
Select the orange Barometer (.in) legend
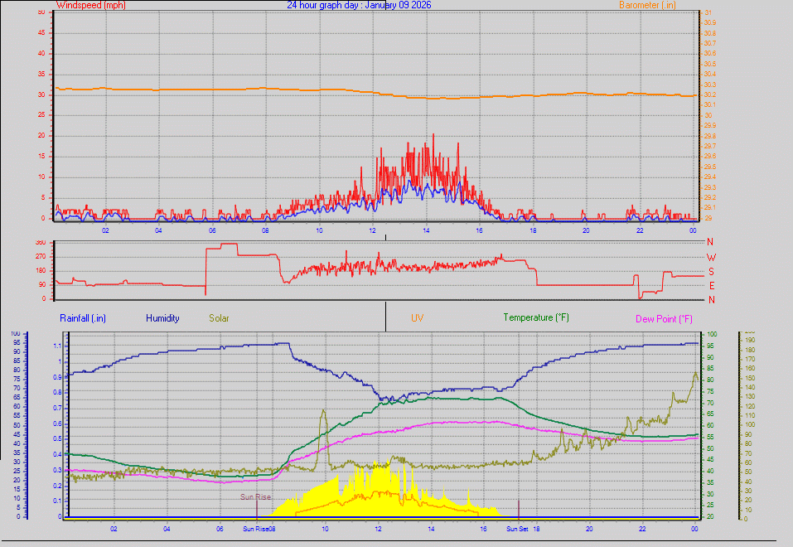[649, 5]
